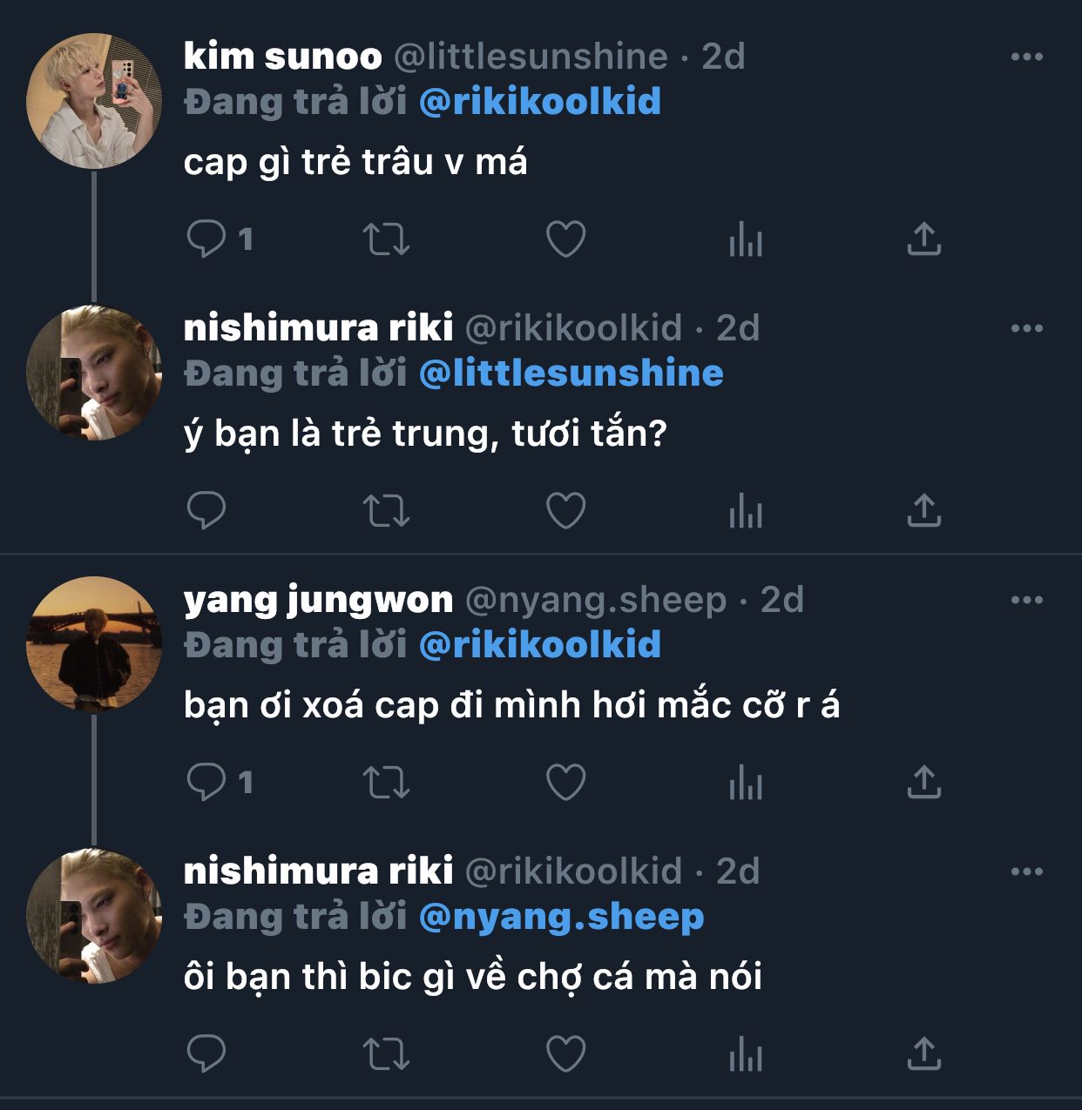
Task: Reply to the "chợ cá" tweet
Action: pos(206,1053)
